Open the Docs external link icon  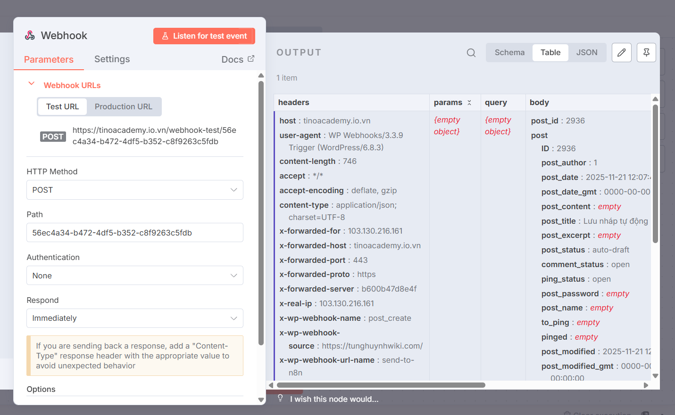[x=251, y=59]
